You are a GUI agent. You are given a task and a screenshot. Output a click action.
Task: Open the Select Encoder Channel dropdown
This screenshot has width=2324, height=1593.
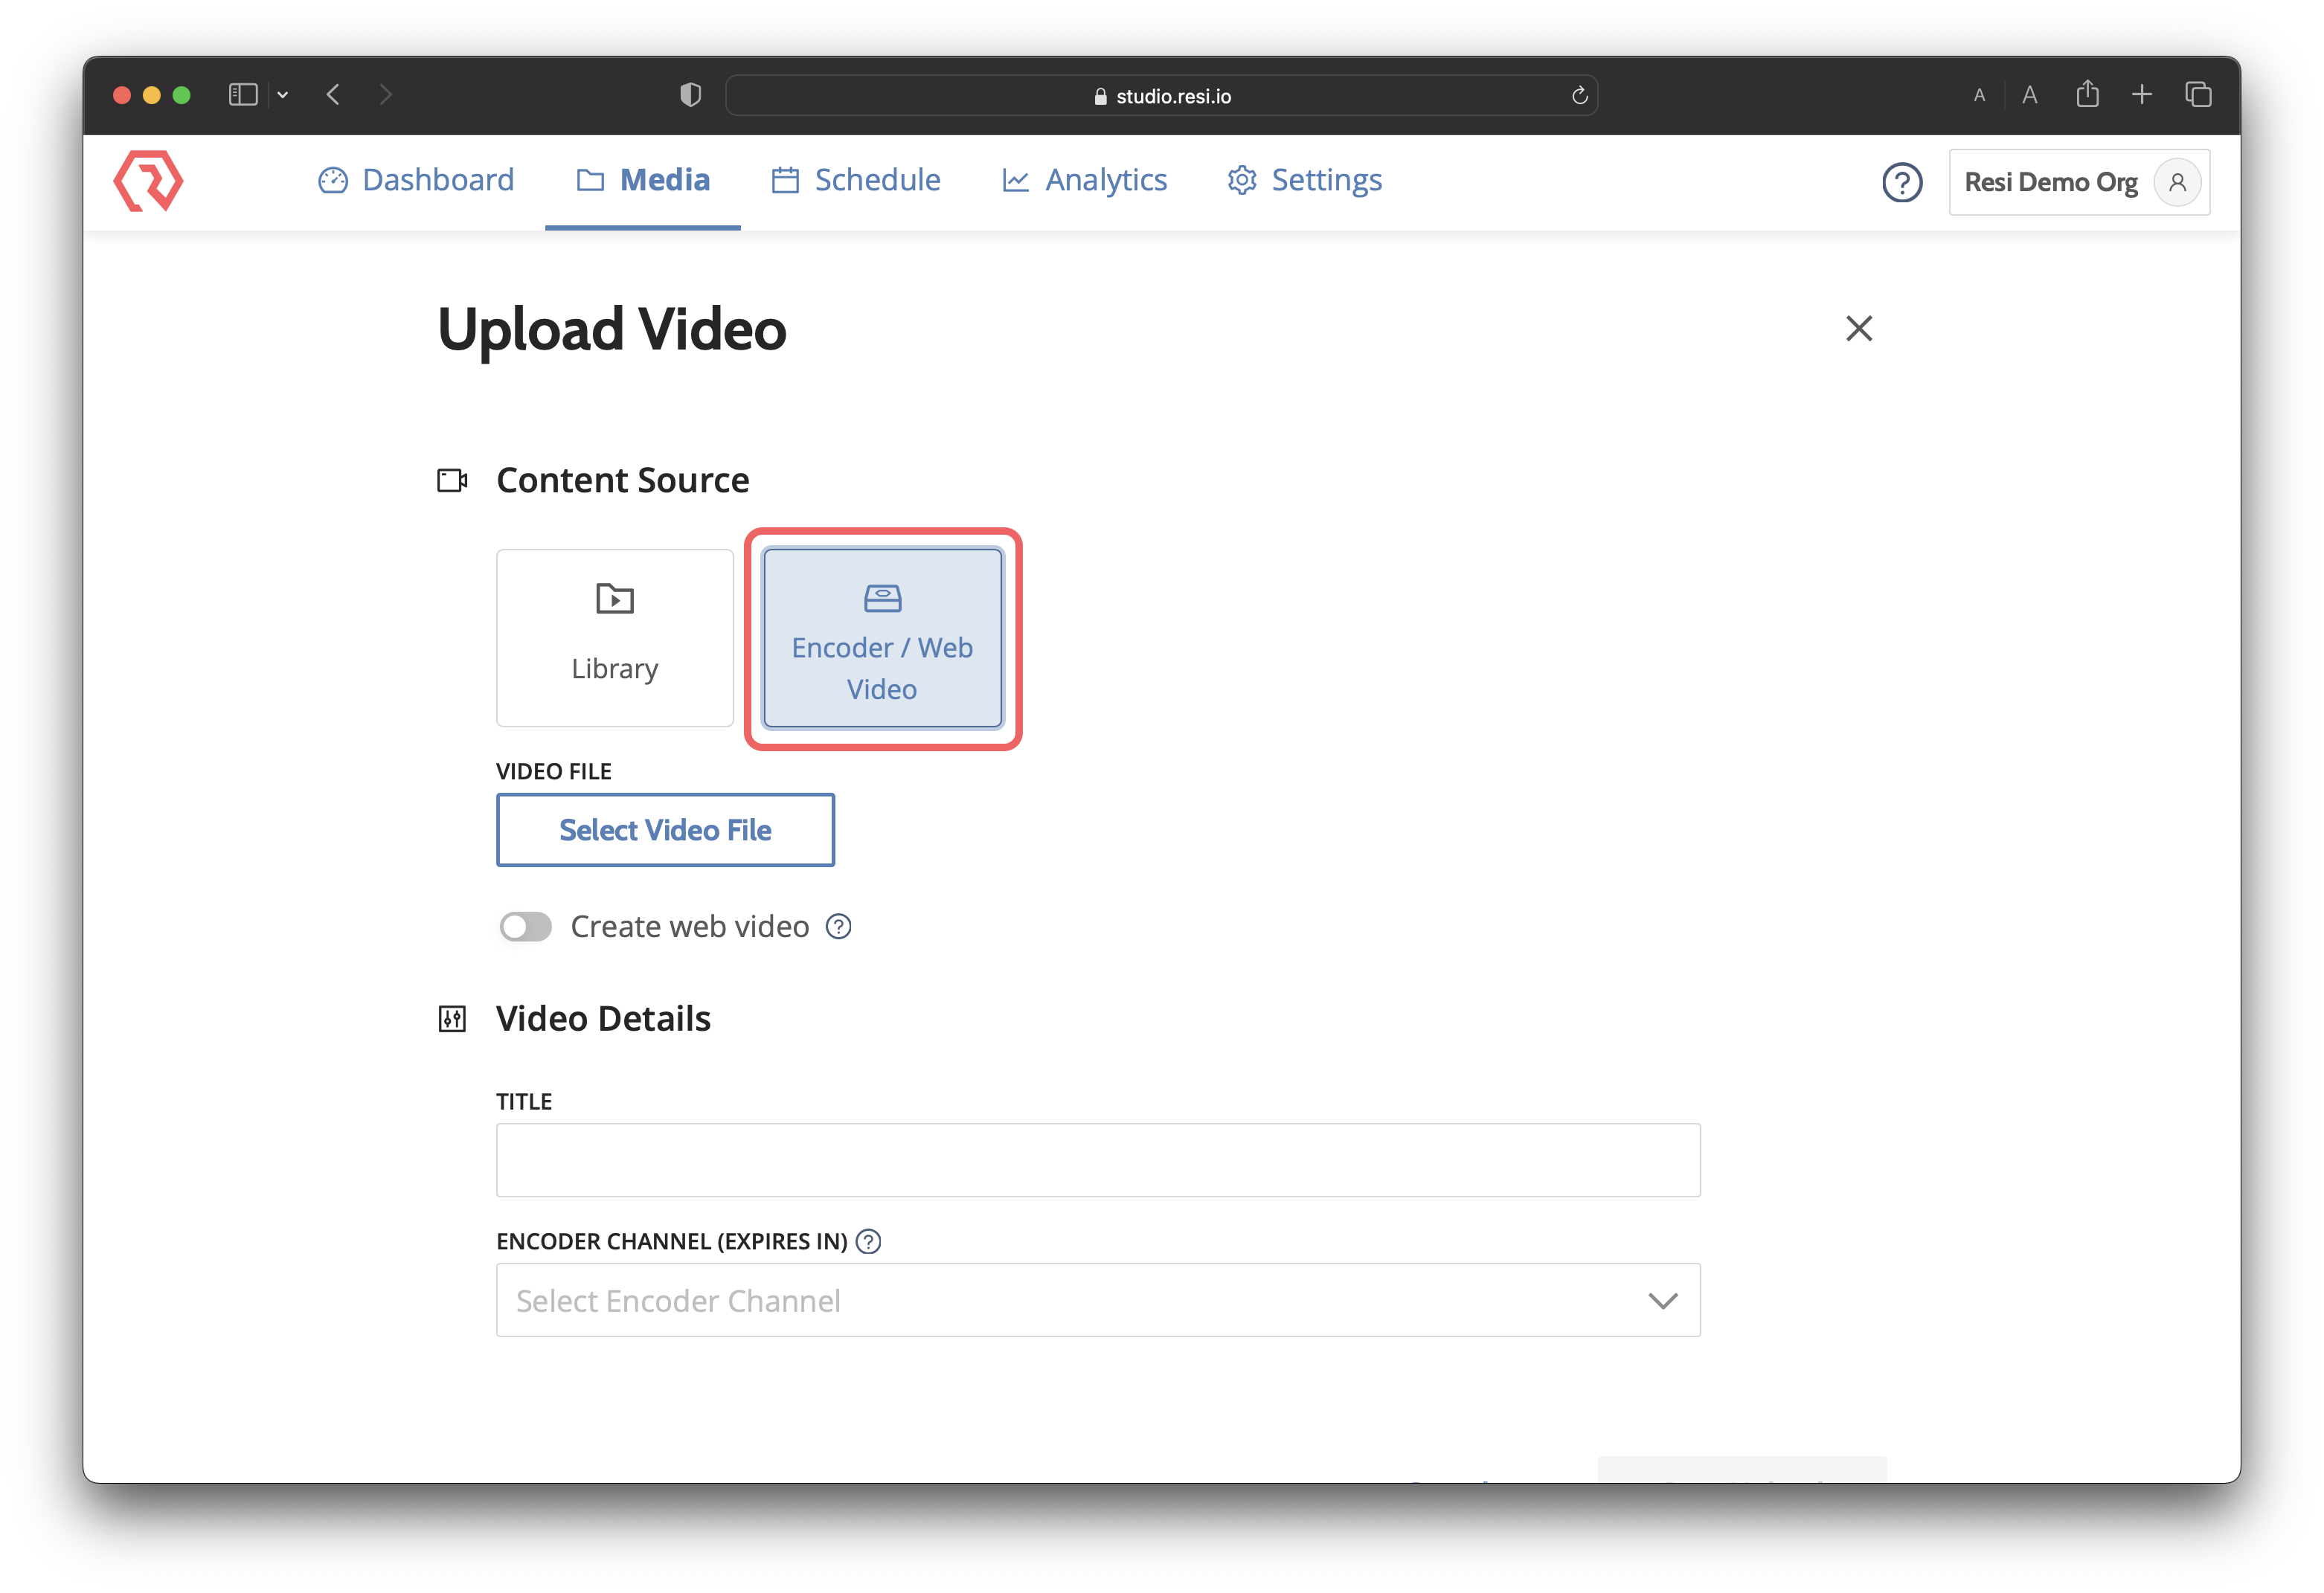1097,1300
